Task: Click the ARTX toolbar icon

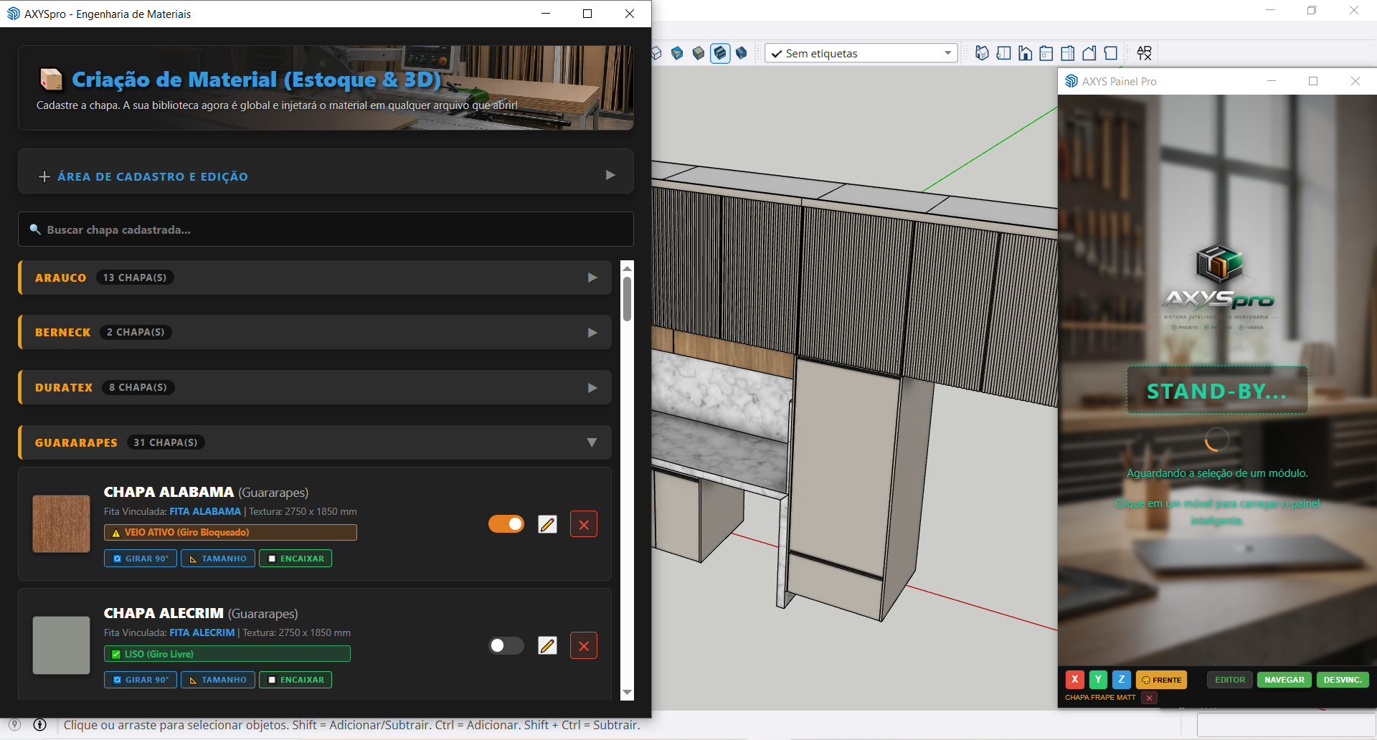Action: click(1145, 53)
